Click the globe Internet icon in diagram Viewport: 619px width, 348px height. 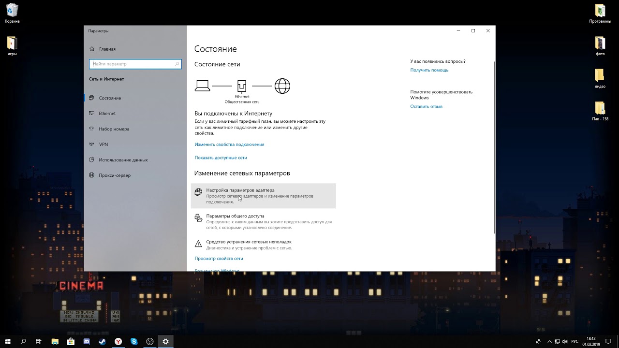tap(282, 86)
